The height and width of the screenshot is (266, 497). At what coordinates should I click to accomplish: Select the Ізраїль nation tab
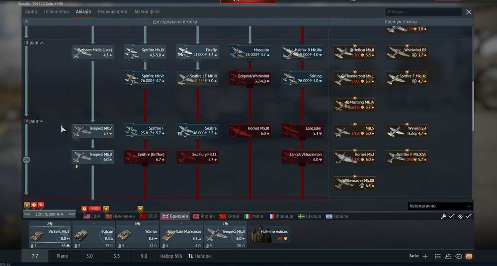coord(337,216)
